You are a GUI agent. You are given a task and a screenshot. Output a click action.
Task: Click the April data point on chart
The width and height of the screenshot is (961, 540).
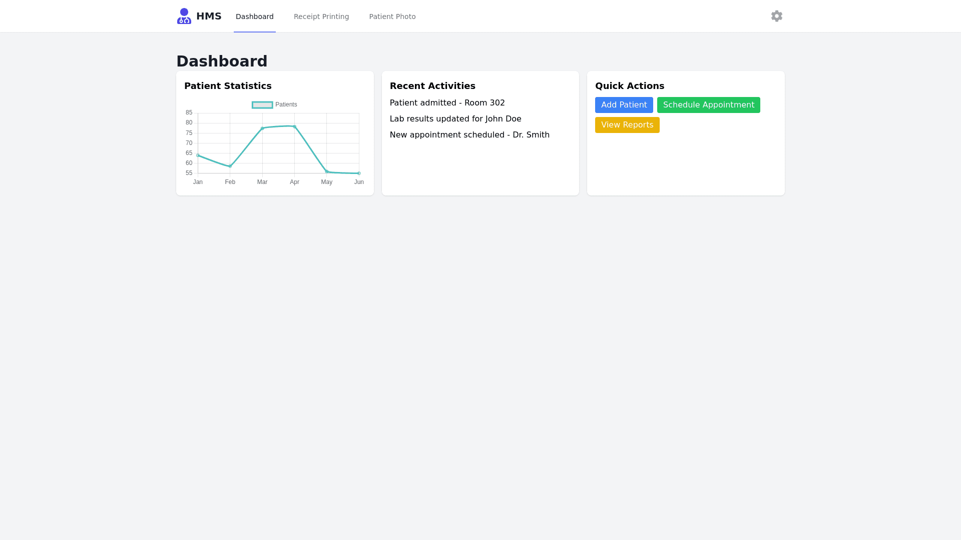point(294,126)
